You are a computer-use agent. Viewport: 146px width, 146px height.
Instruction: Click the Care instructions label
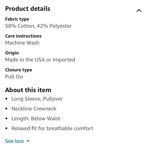[x=23, y=36]
